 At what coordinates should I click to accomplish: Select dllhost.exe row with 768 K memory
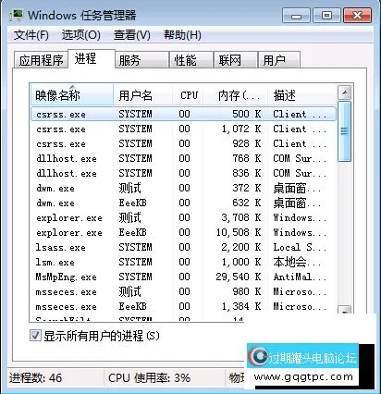coord(183,158)
